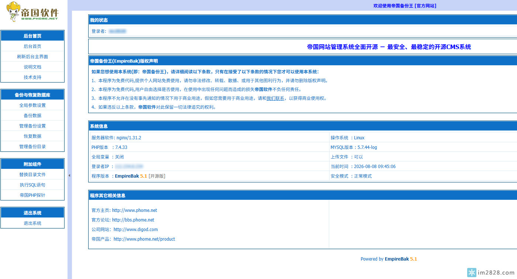Viewport: 517px width, 279px height.
Task: Open the http://bbs.phome.net forum link
Action: coord(133,220)
